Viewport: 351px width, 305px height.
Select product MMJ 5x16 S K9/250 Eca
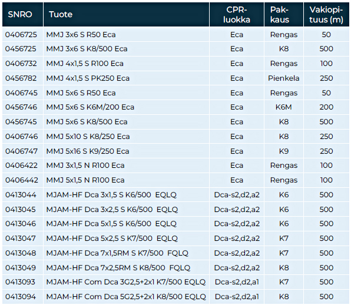click(88, 151)
